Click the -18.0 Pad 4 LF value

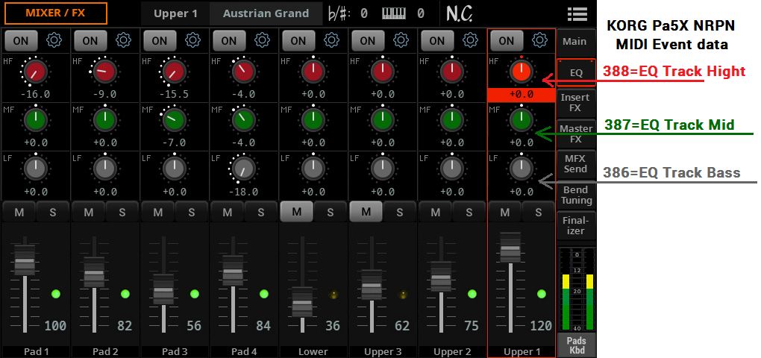pos(244,192)
